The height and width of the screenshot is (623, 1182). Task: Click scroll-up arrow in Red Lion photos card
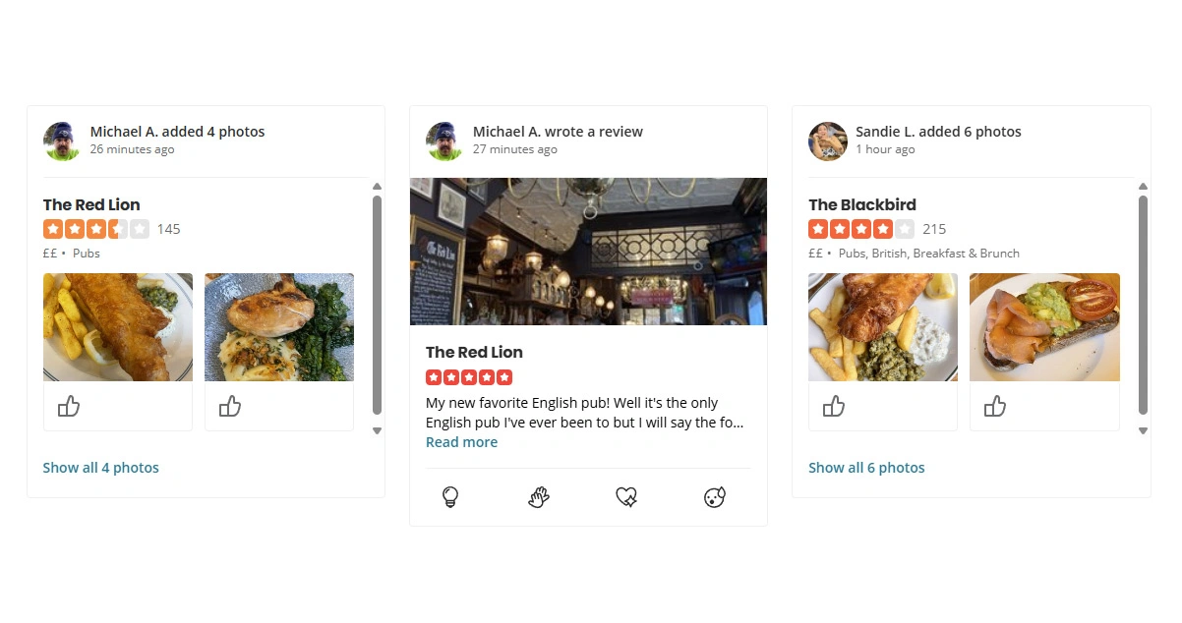click(377, 186)
